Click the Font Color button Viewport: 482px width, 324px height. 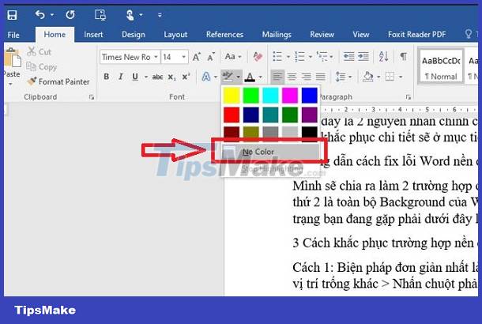click(250, 77)
